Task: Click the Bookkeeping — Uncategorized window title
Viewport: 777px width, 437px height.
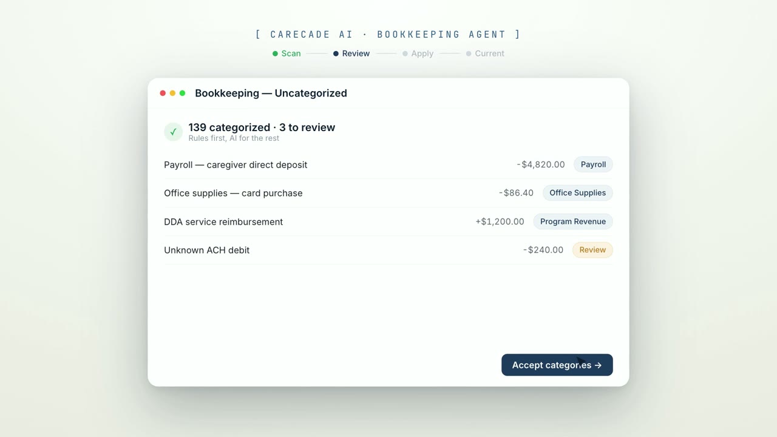Action: click(x=271, y=93)
